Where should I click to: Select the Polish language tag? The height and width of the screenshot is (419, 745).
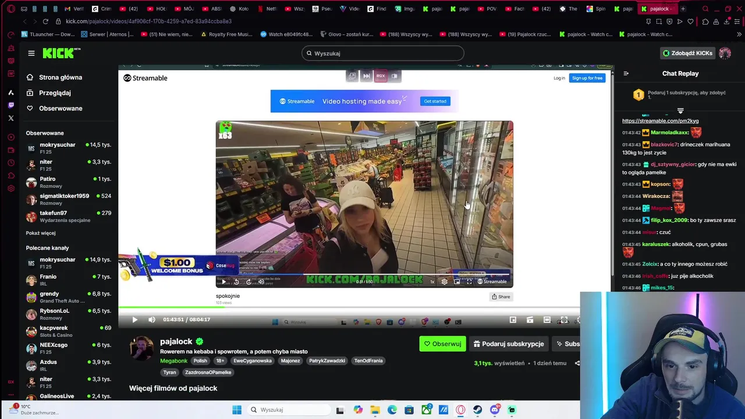click(x=200, y=361)
